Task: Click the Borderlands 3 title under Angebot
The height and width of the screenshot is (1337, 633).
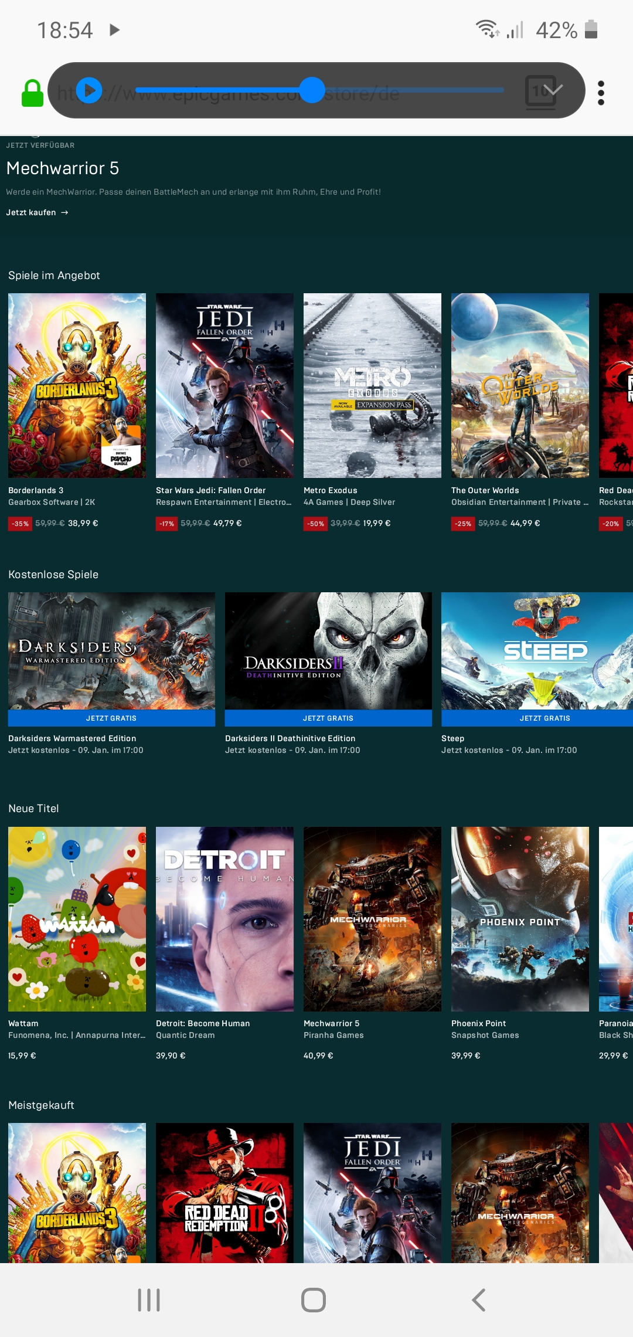Action: point(36,490)
